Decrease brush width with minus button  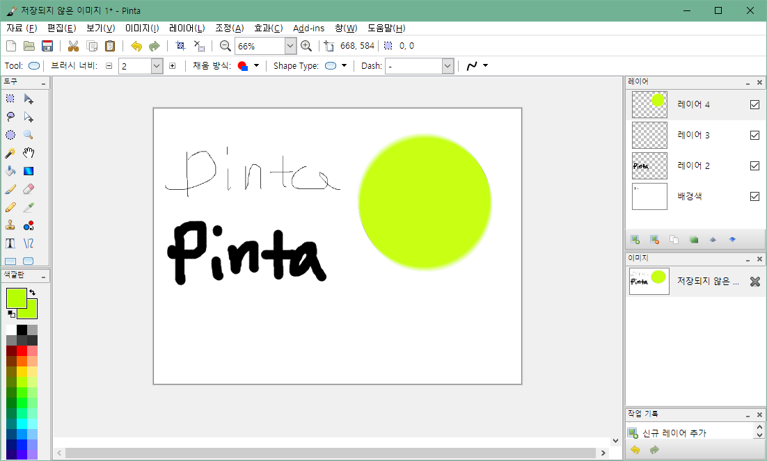[x=109, y=65]
